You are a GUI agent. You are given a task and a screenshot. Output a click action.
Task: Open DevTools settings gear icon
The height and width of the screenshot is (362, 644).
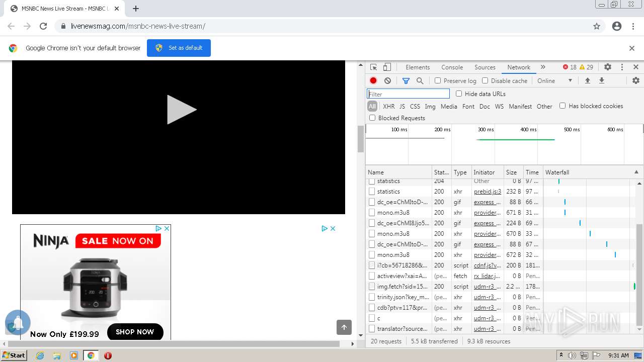point(608,67)
